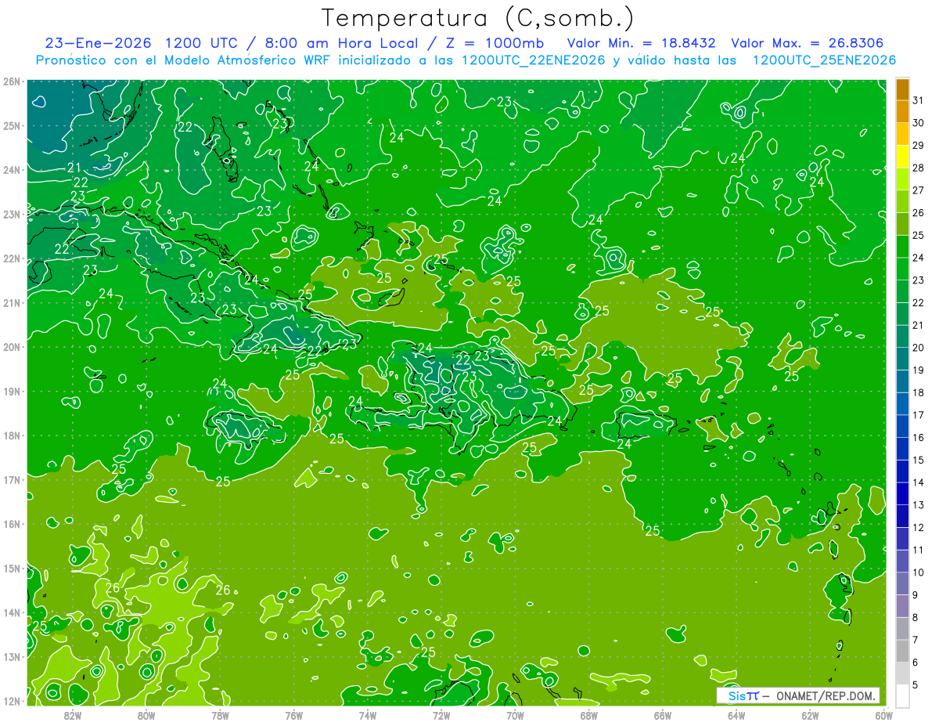Click the "24N" latitude axis label
Viewport: 939px width, 726px height.
point(11,170)
